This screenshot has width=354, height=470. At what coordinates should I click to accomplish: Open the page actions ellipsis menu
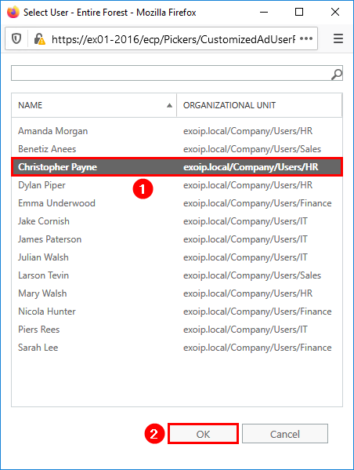306,38
